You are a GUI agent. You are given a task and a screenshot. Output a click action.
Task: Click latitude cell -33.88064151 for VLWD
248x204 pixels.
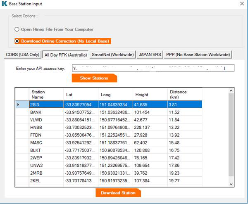[81, 120]
